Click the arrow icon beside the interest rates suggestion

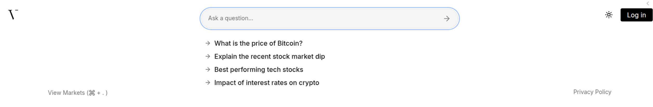click(x=208, y=83)
